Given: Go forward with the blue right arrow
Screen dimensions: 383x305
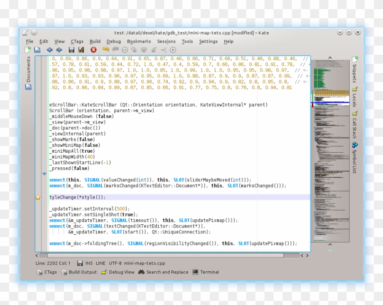Looking at the screenshot, I should (x=59, y=50).
